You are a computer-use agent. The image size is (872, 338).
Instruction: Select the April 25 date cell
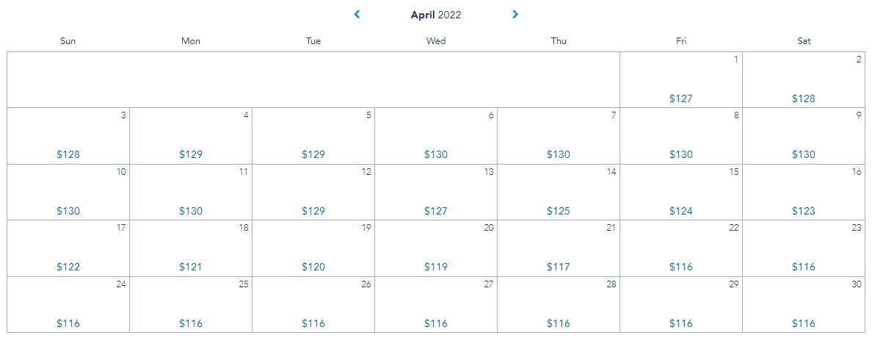(x=191, y=304)
